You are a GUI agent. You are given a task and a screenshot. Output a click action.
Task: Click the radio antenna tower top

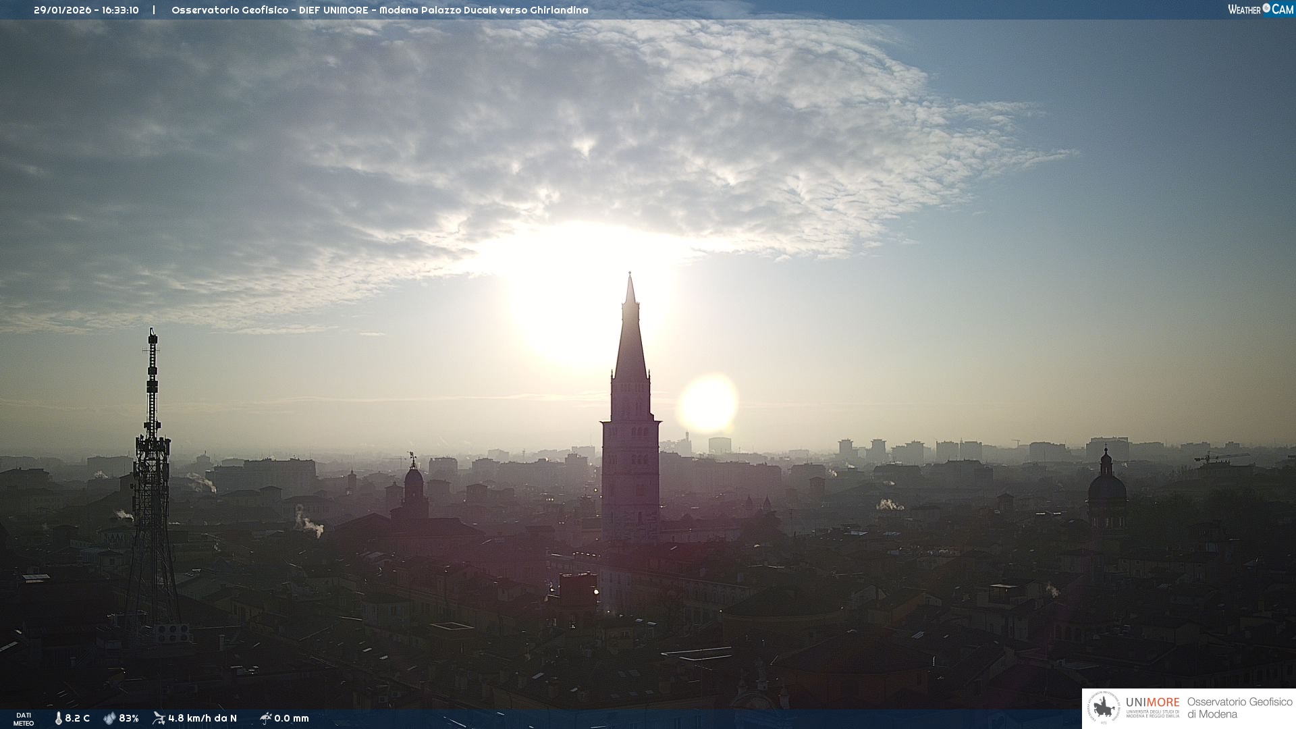pos(153,333)
